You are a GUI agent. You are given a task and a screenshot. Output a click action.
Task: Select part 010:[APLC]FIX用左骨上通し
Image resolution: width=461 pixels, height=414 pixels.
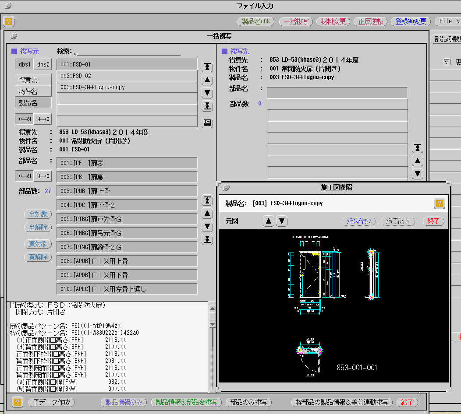coord(127,289)
